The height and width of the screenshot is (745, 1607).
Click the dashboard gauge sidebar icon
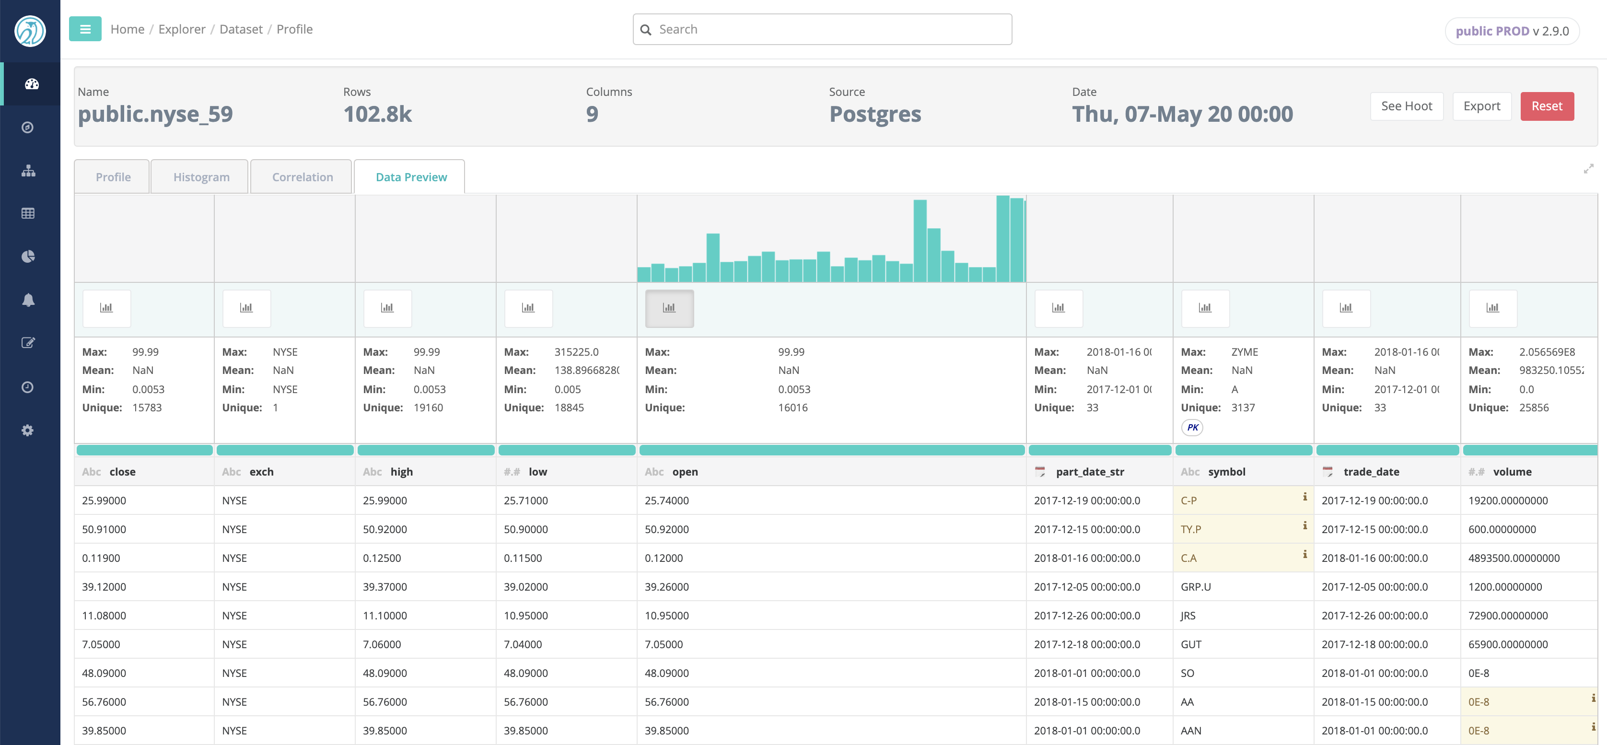pyautogui.click(x=31, y=83)
